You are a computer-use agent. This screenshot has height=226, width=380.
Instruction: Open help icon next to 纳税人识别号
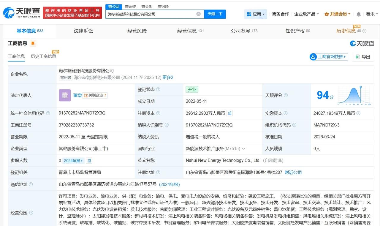tap(167, 125)
